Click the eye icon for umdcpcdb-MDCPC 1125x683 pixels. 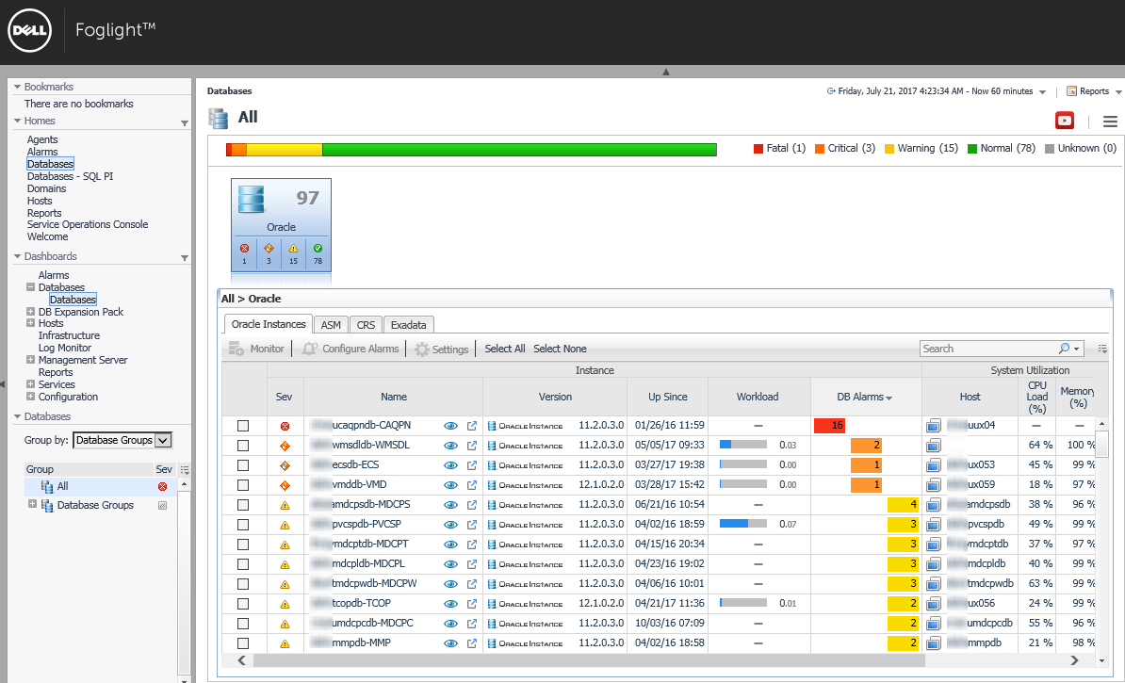450,624
